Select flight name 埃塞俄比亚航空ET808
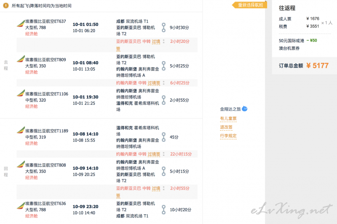 [45, 165]
